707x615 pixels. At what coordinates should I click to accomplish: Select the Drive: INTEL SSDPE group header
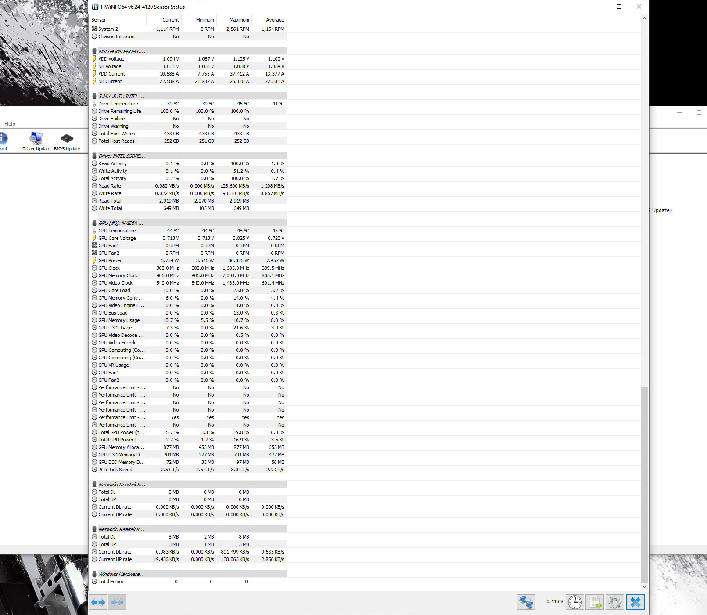189,156
